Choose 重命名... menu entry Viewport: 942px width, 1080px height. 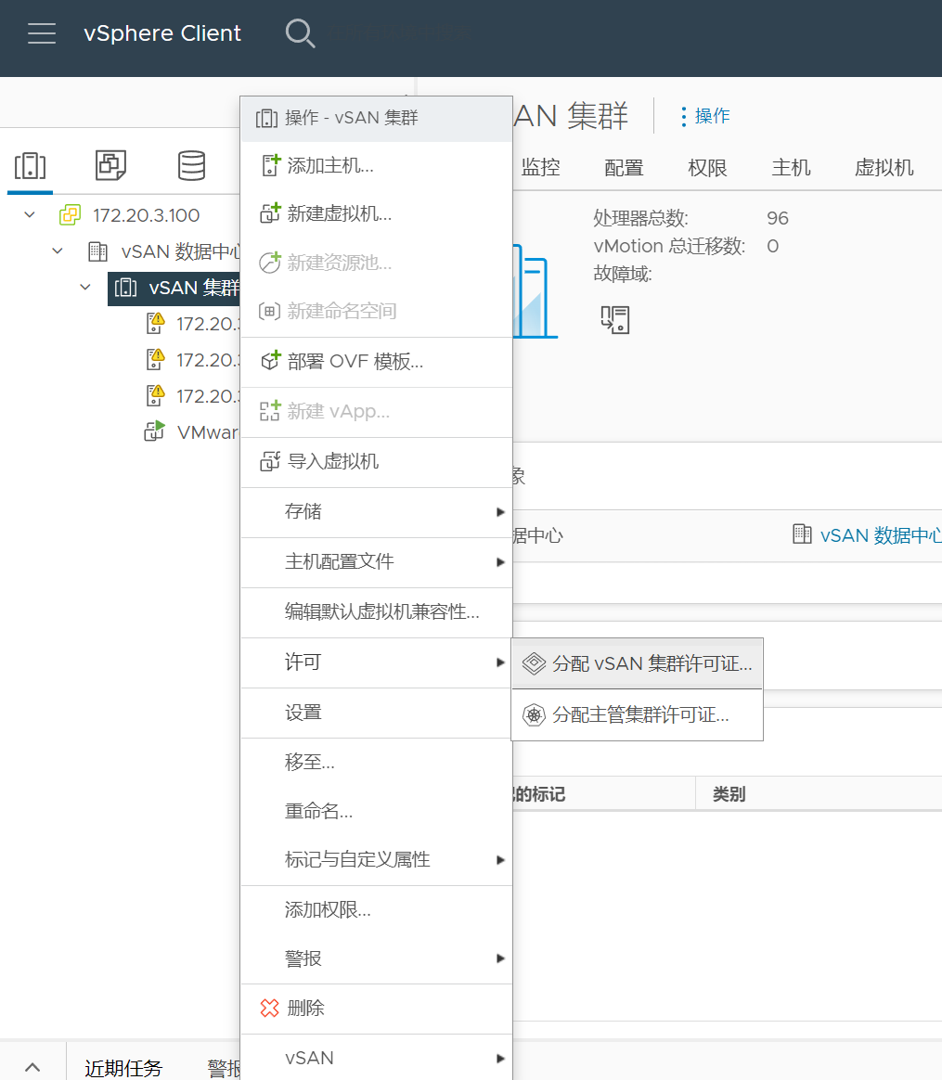pos(376,811)
